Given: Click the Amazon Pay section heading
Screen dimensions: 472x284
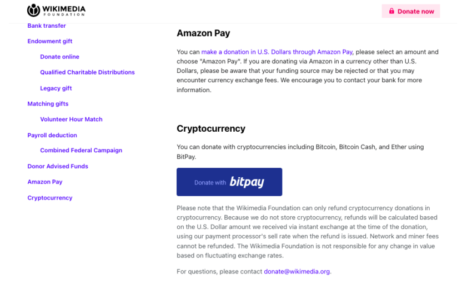Looking at the screenshot, I should [203, 33].
